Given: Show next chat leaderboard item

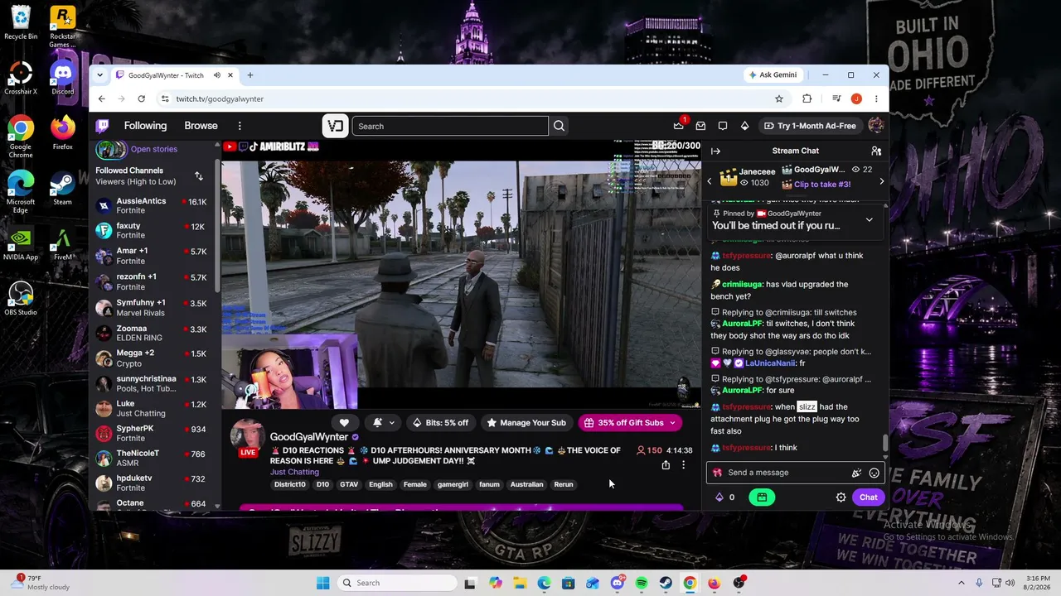Looking at the screenshot, I should [x=881, y=181].
